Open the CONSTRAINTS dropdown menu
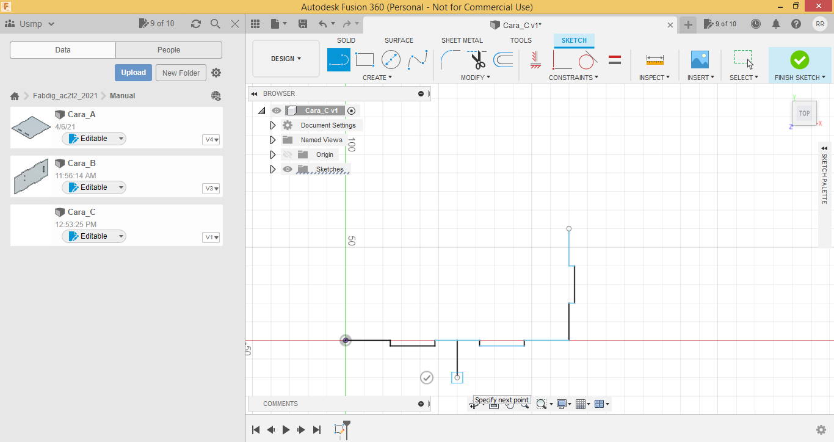Viewport: 834px width, 442px height. tap(574, 78)
